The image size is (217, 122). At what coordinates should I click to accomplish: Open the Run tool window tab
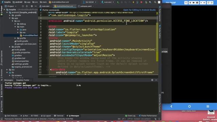tap(24, 116)
